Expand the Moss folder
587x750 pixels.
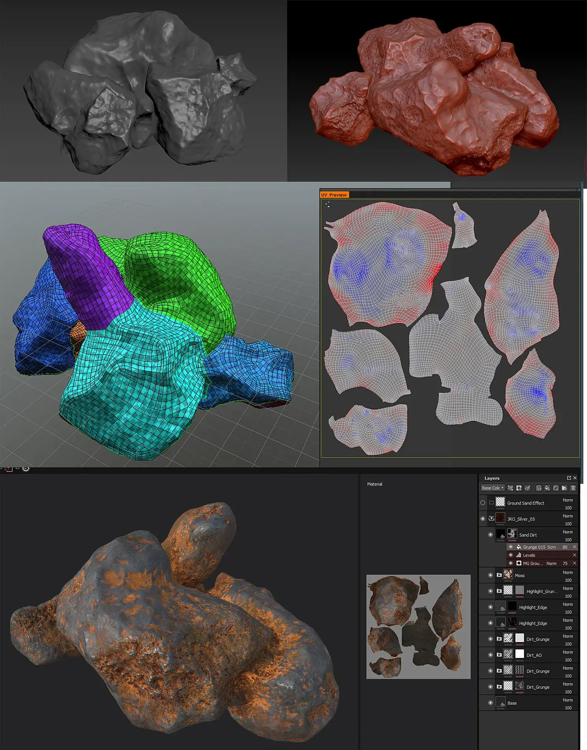pos(499,575)
